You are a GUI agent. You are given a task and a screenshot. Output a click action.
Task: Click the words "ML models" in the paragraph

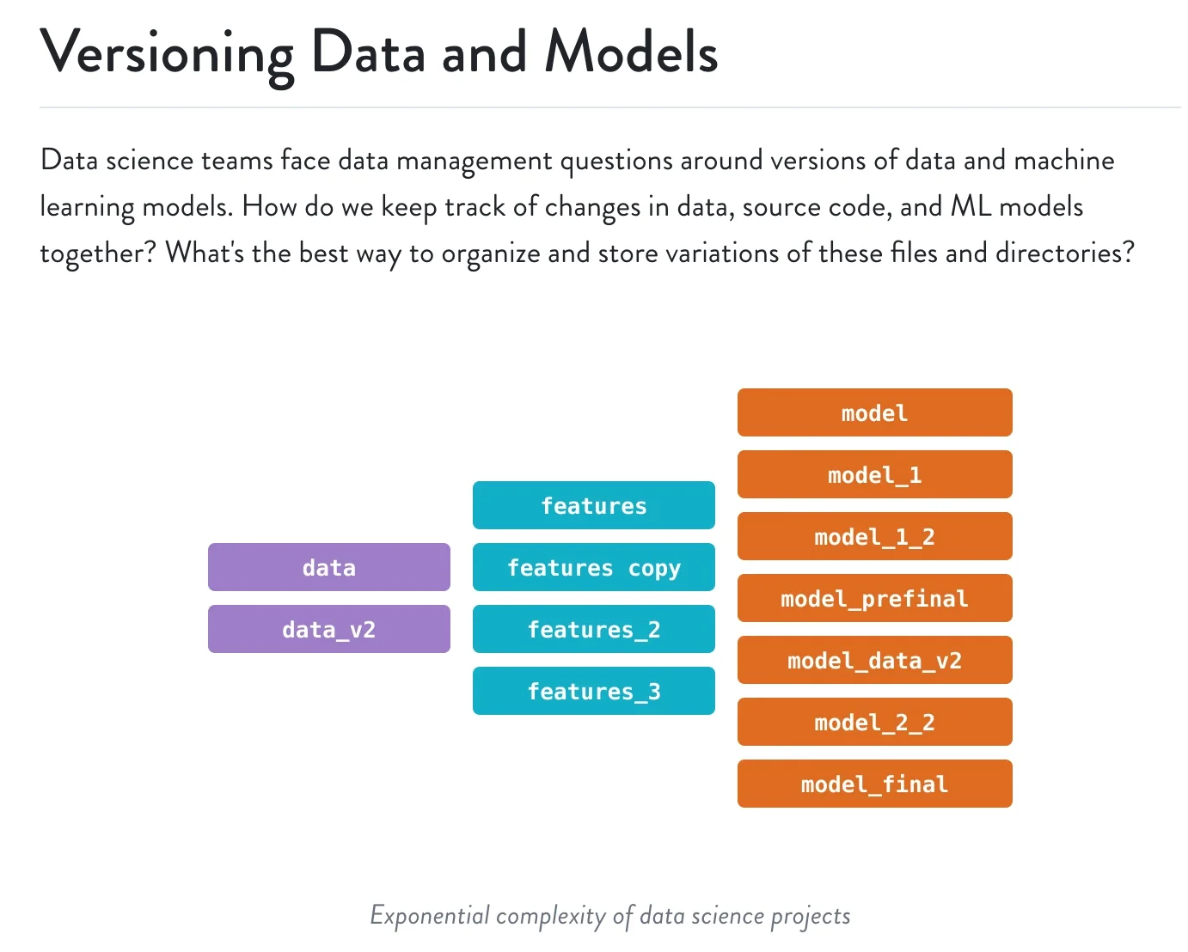[1016, 207]
